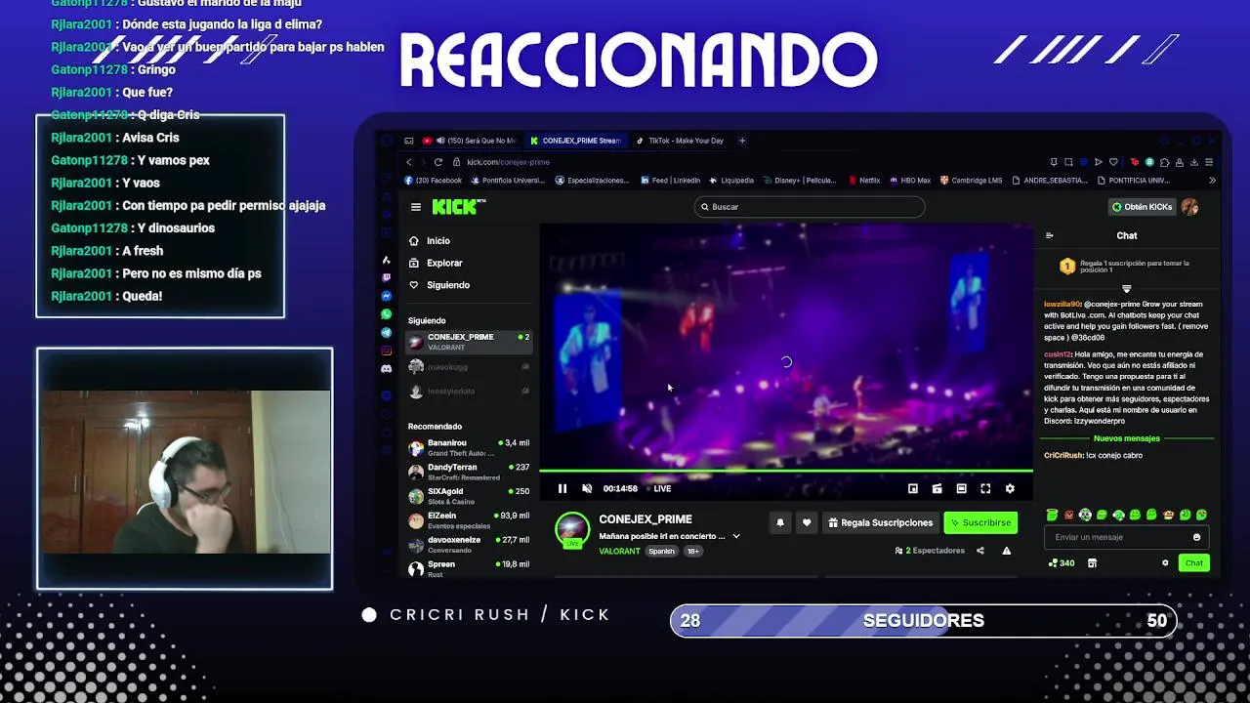Viewport: 1250px width, 703px height.
Task: Pause the Kick stream playback
Action: tap(562, 488)
